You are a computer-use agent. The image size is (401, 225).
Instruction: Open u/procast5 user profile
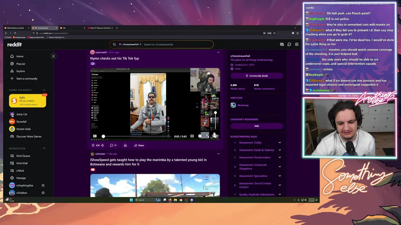(x=101, y=52)
